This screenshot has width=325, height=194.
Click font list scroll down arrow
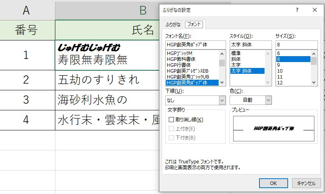[x=222, y=82]
